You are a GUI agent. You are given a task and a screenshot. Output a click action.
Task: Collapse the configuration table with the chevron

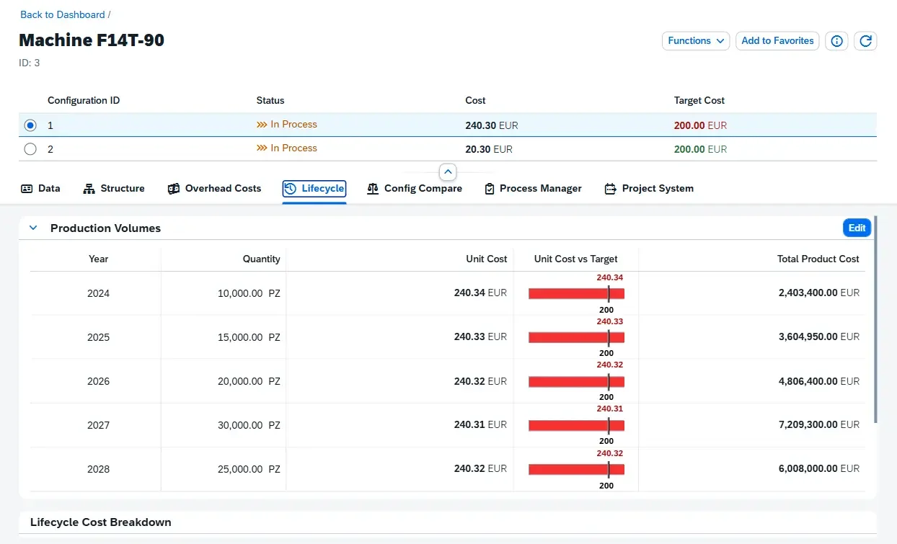[x=448, y=172]
